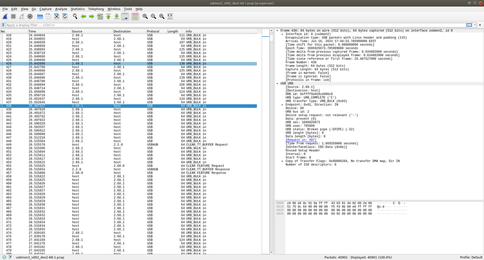The width and height of the screenshot is (484, 260).
Task: Open the View menu
Action: click(24, 9)
